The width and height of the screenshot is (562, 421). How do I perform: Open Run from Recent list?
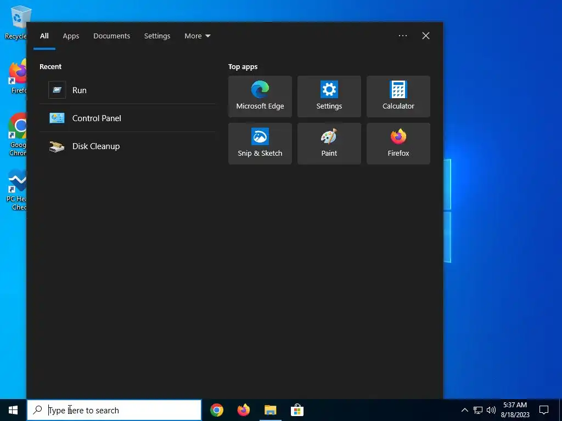(x=127, y=90)
